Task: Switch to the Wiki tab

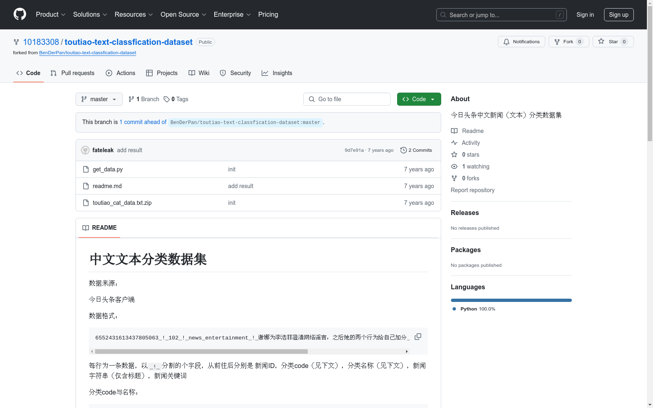Action: click(x=199, y=73)
